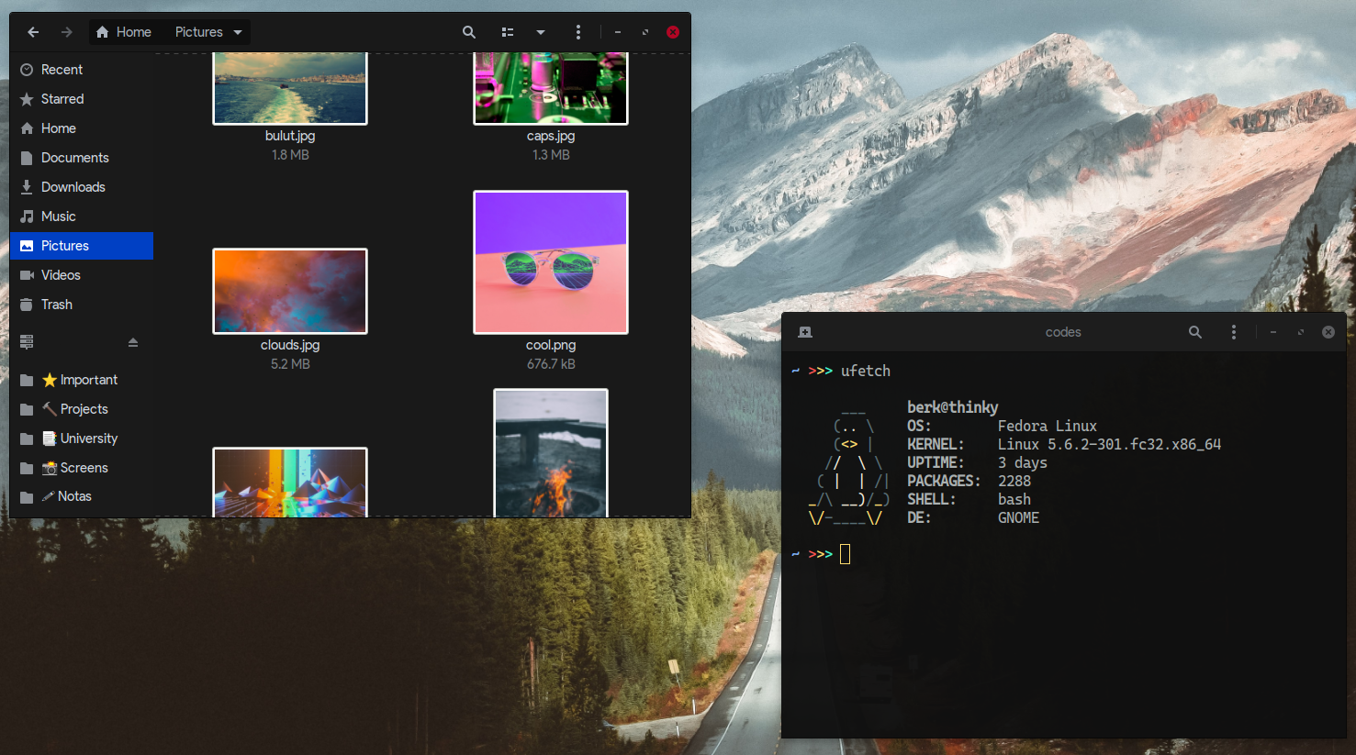Expand the Pictures path dropdown

point(238,32)
